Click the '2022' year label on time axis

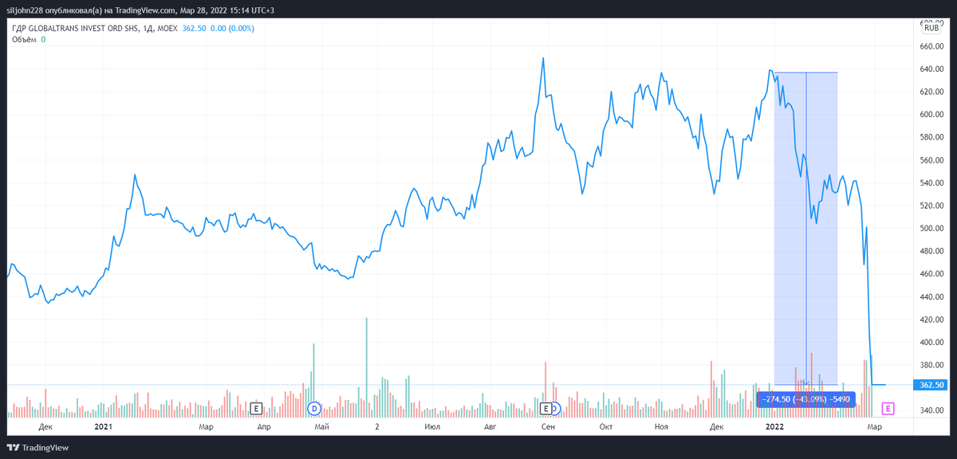pos(774,428)
